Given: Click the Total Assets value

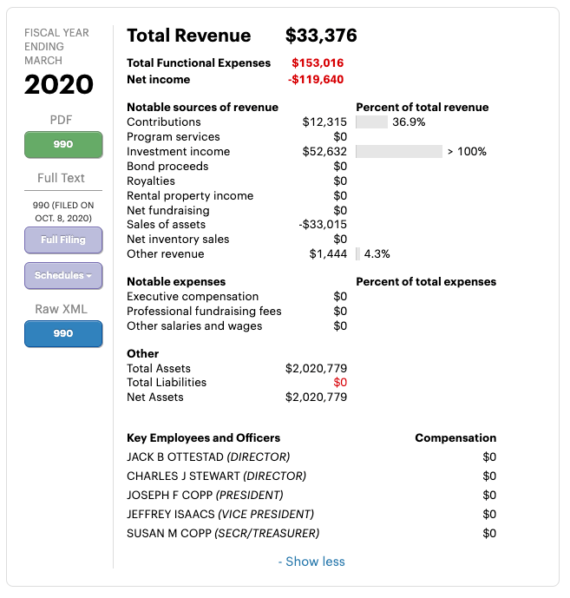Looking at the screenshot, I should (316, 368).
